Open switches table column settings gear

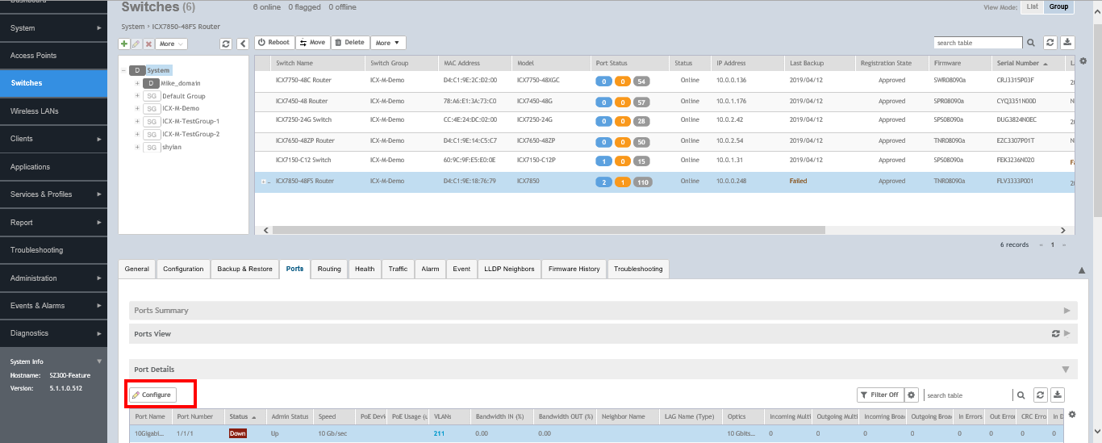[1083, 61]
